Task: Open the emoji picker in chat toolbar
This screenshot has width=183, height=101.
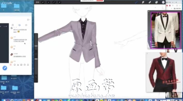Action: [15, 65]
